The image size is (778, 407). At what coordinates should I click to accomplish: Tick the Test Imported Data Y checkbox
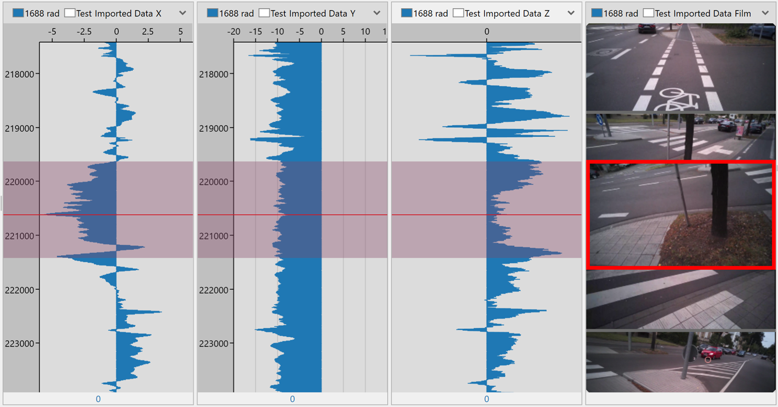coord(264,13)
